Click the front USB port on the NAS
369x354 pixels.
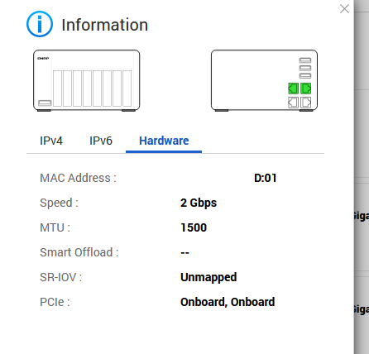pyautogui.click(x=45, y=103)
